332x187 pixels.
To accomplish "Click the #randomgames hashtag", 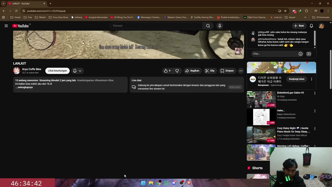I will click(86, 81).
